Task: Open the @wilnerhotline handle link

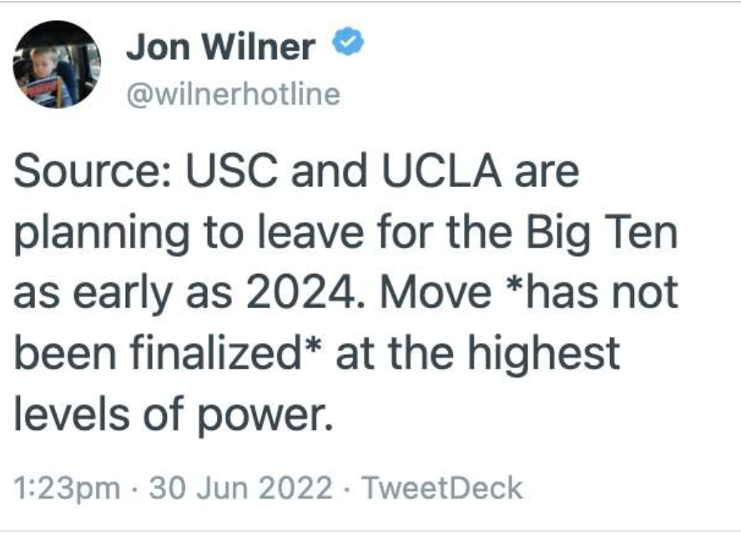Action: 233,94
